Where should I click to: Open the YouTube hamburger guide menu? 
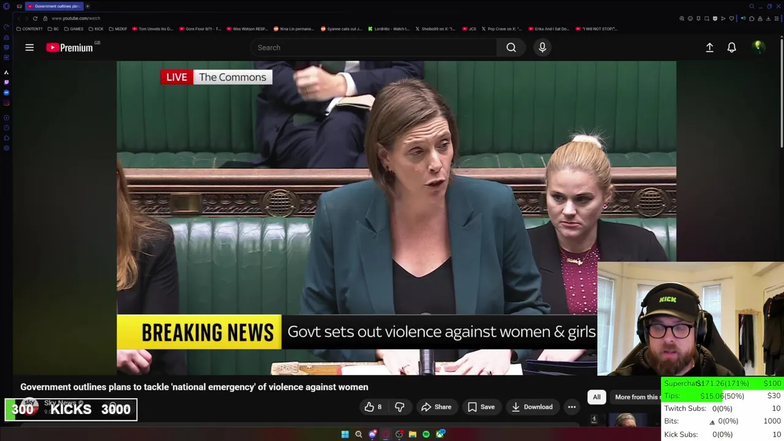coord(29,47)
